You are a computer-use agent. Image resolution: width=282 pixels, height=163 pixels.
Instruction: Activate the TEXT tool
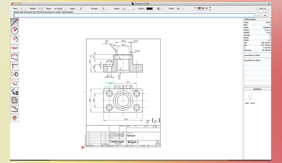15,48
